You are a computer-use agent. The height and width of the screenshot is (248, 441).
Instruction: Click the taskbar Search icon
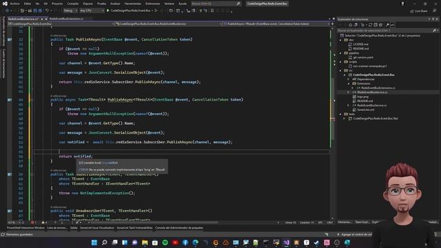pyautogui.click(x=104, y=242)
